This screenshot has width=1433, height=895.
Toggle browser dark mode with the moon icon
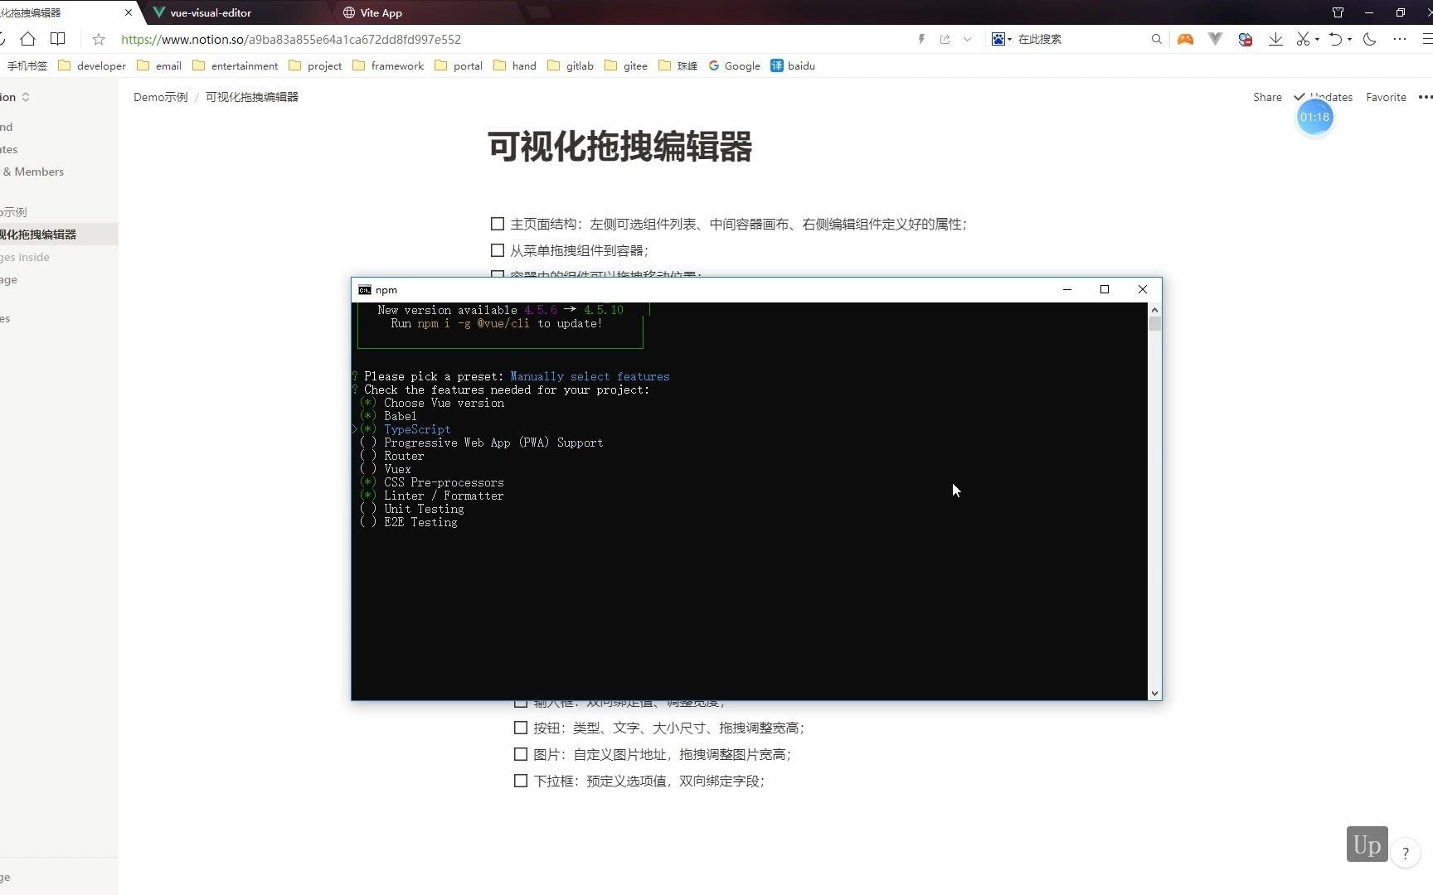[1369, 39]
